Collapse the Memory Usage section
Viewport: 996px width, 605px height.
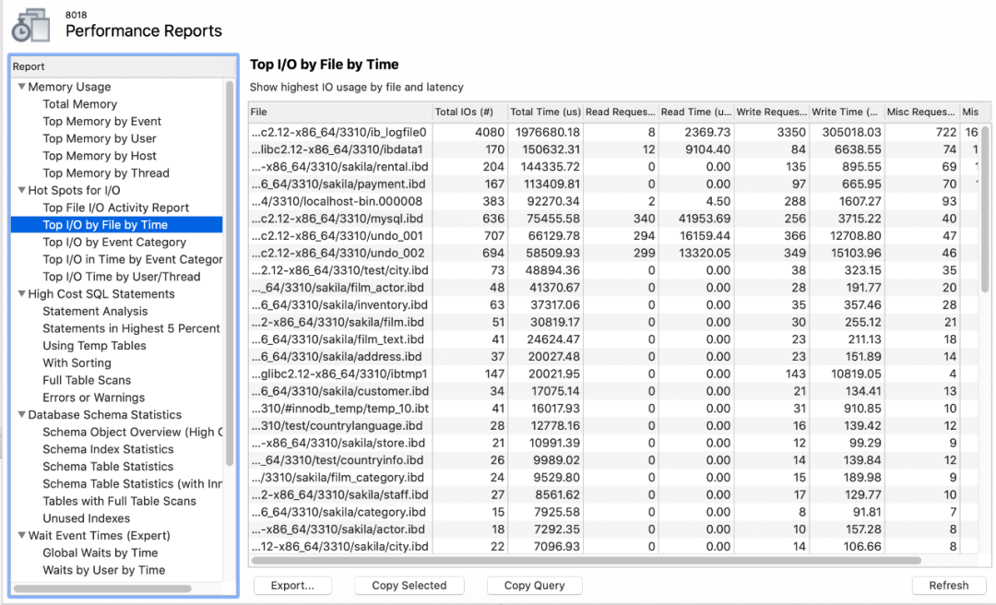21,88
